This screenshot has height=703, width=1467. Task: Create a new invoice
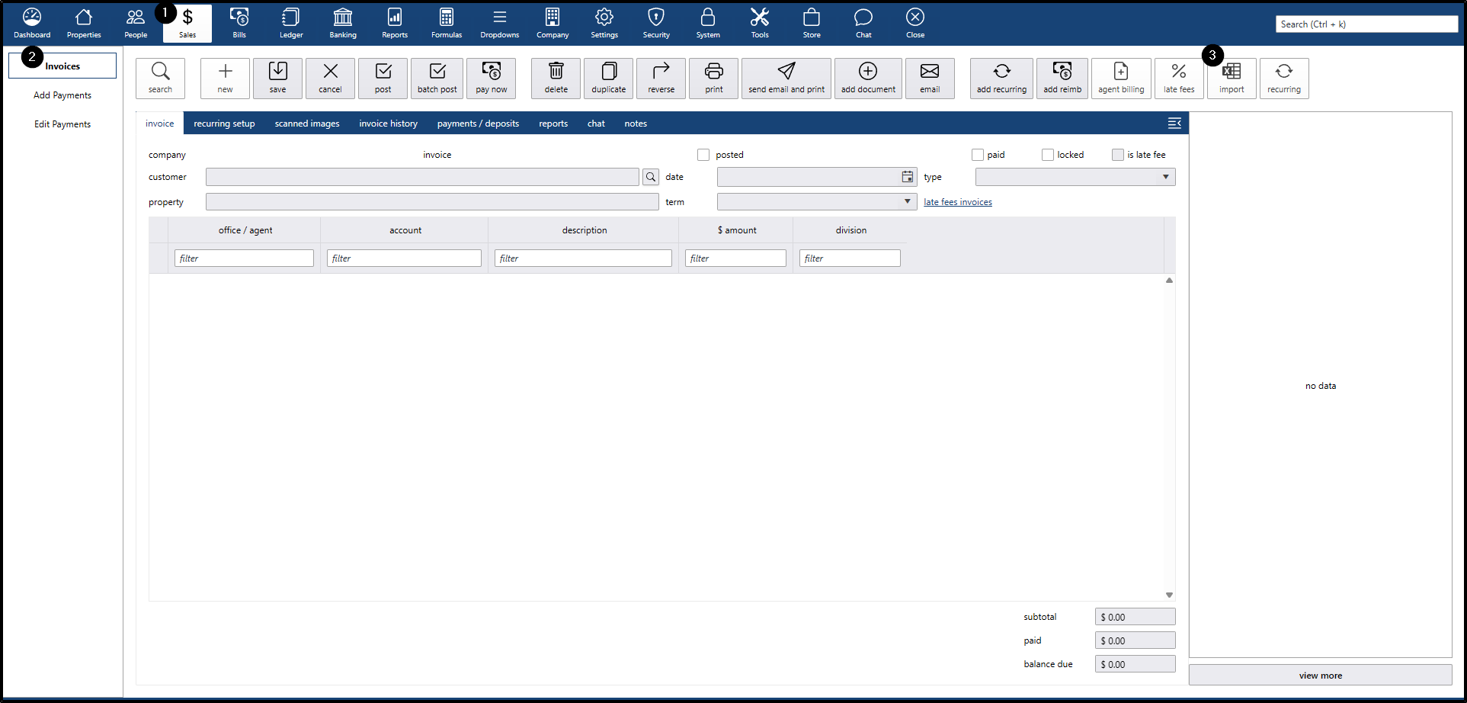(225, 79)
